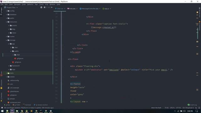Viewport: 201px width, 113px height.
Task: Select the .gitattributes file
Action: click(14, 91)
